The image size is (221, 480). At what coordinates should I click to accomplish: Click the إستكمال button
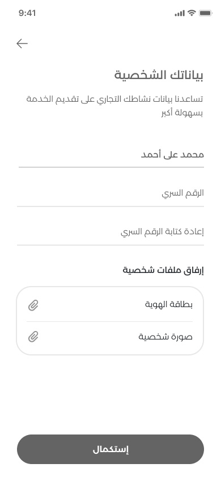[x=110, y=449]
